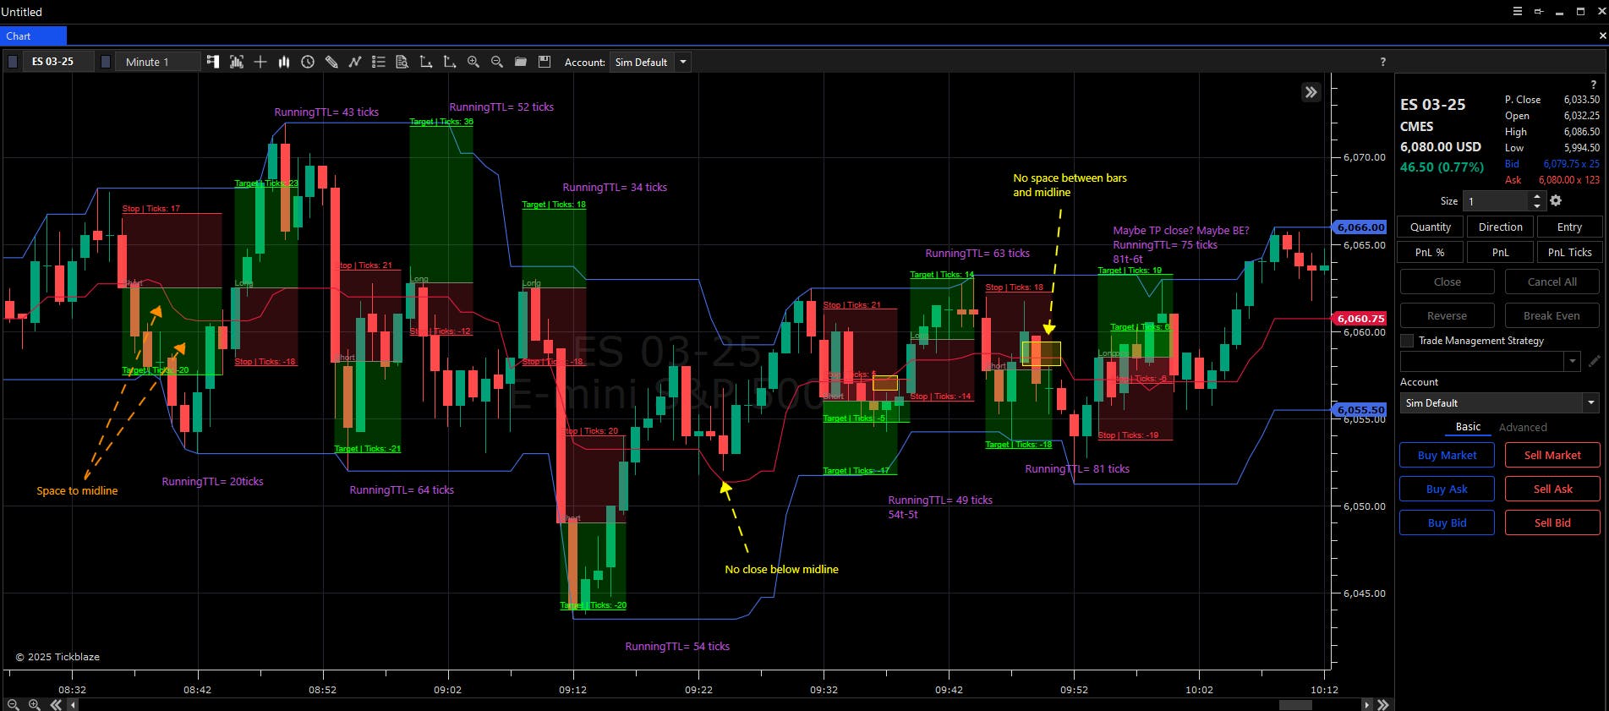1609x711 pixels.
Task: Click the Size input field
Action: click(1497, 201)
